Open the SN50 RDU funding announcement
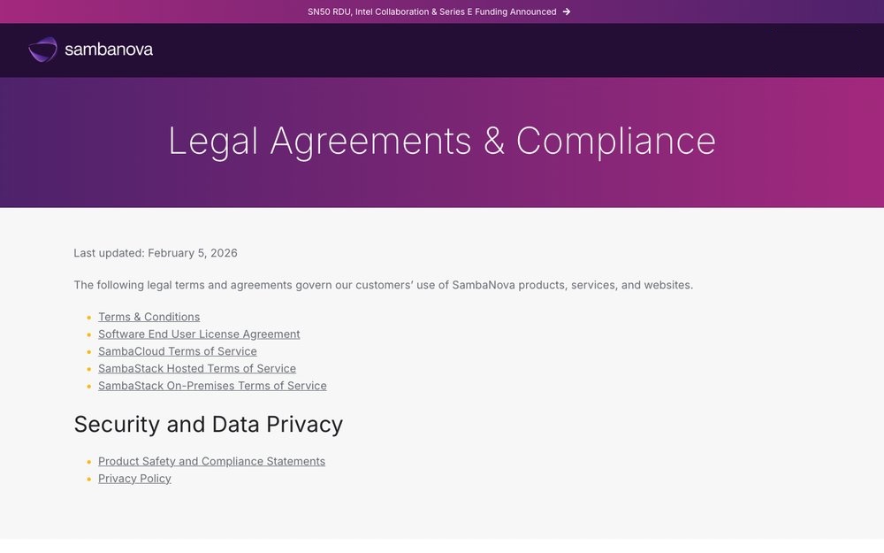The width and height of the screenshot is (884, 553). coord(431,12)
